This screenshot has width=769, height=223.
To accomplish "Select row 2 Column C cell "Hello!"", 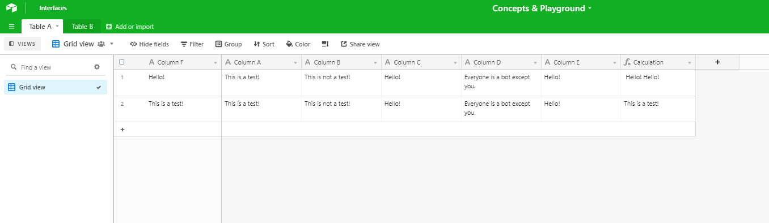I will [x=421, y=109].
